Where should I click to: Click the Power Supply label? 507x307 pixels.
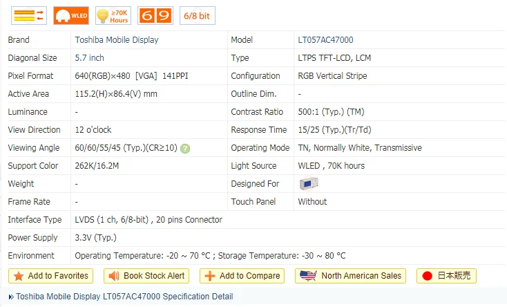click(32, 238)
